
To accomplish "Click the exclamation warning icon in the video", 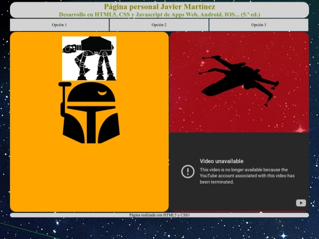I will click(x=188, y=172).
